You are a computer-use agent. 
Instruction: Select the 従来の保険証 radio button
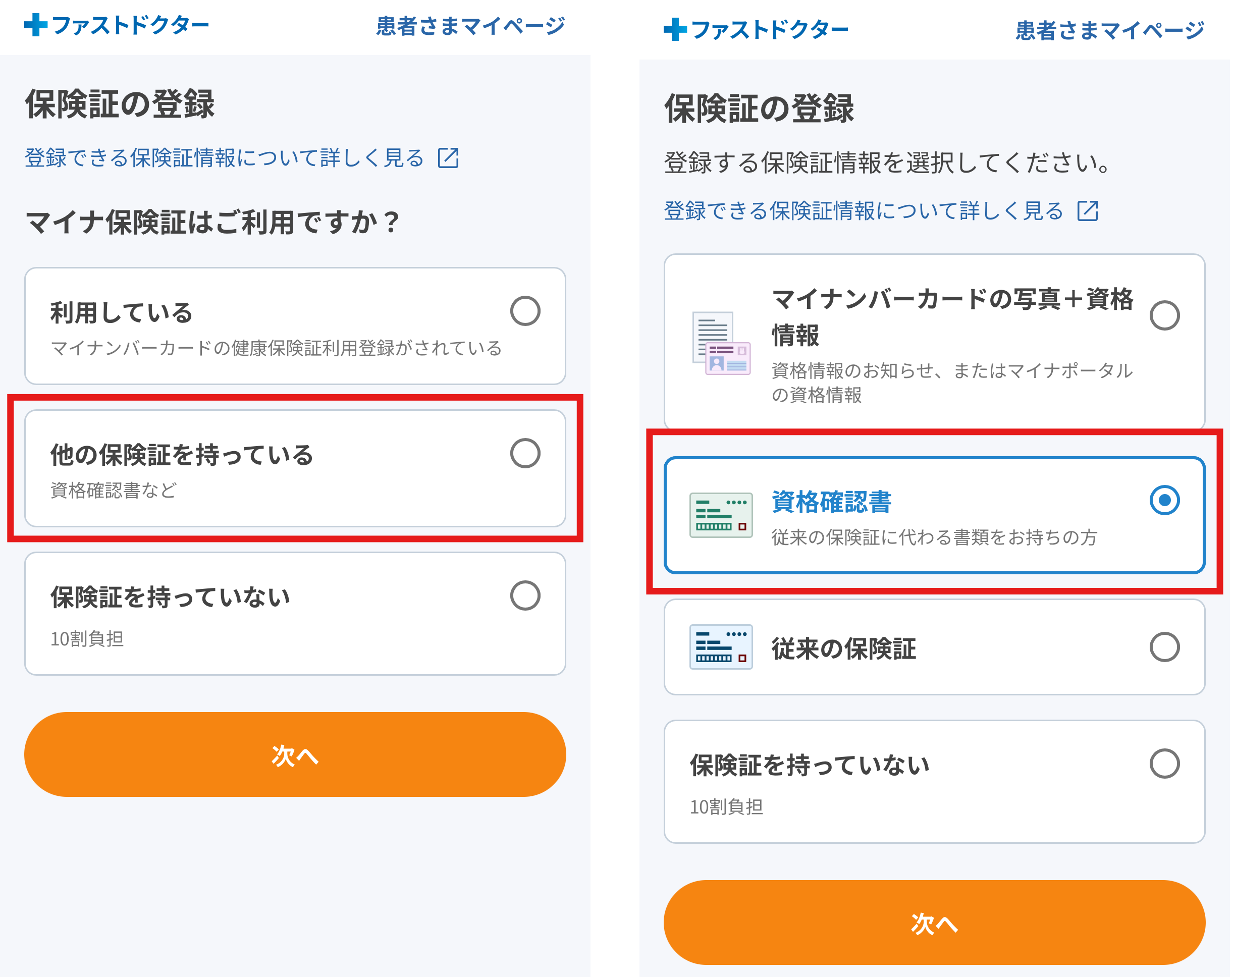coord(1164,647)
